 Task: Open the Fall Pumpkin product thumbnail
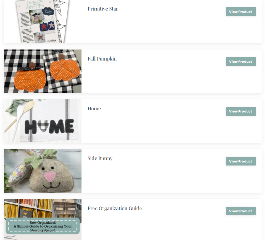tap(43, 71)
